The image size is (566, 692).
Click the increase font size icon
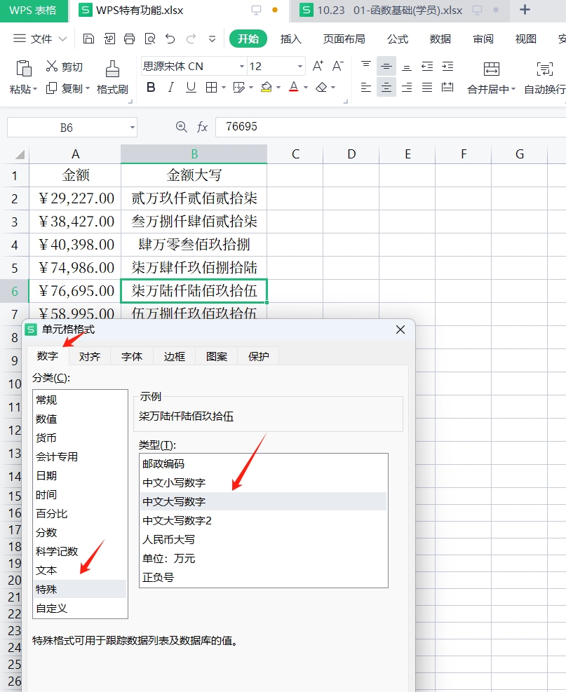tap(318, 66)
